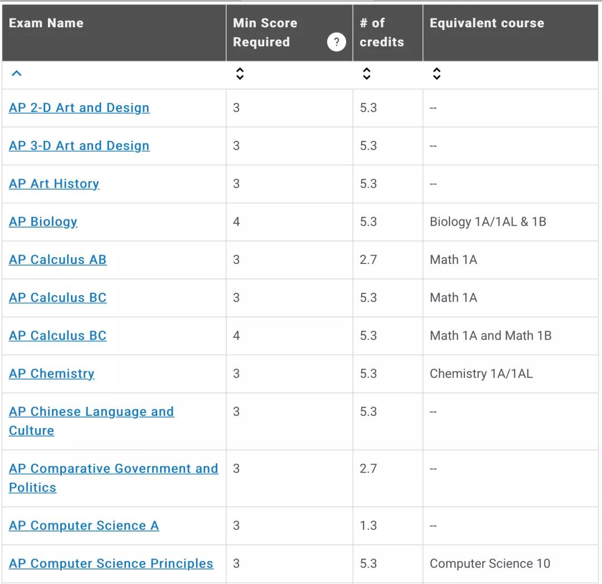602x584 pixels.
Task: Select the AP Calculus AB link
Action: [x=57, y=259]
